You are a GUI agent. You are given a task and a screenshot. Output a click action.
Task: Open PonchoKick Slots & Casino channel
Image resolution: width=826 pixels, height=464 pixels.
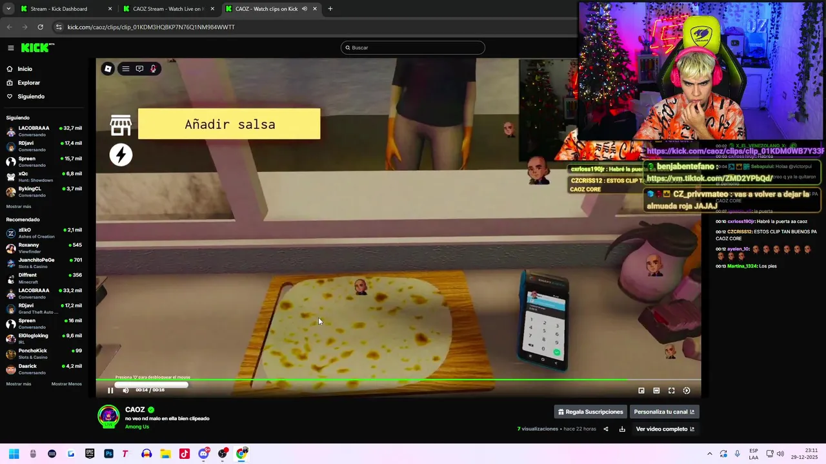click(44, 354)
